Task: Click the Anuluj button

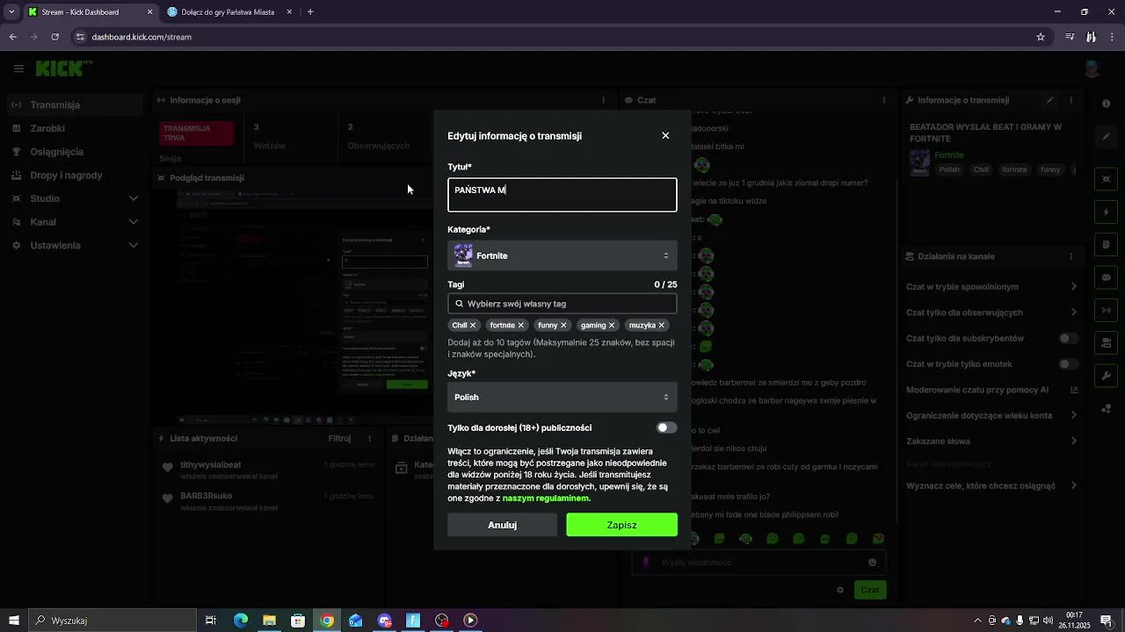Action: click(502, 525)
